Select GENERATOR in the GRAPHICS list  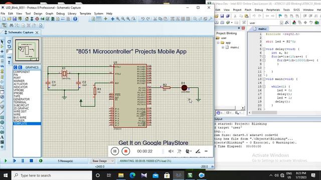click(22, 99)
